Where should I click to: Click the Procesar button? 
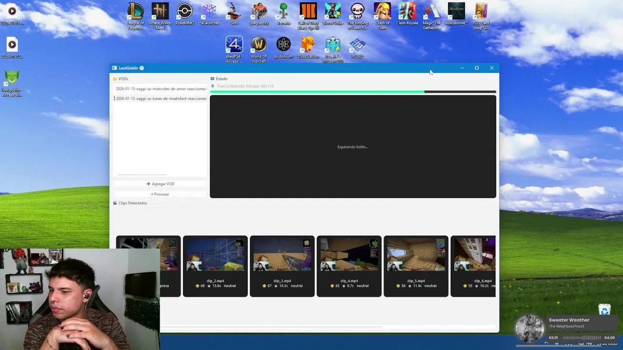160,194
